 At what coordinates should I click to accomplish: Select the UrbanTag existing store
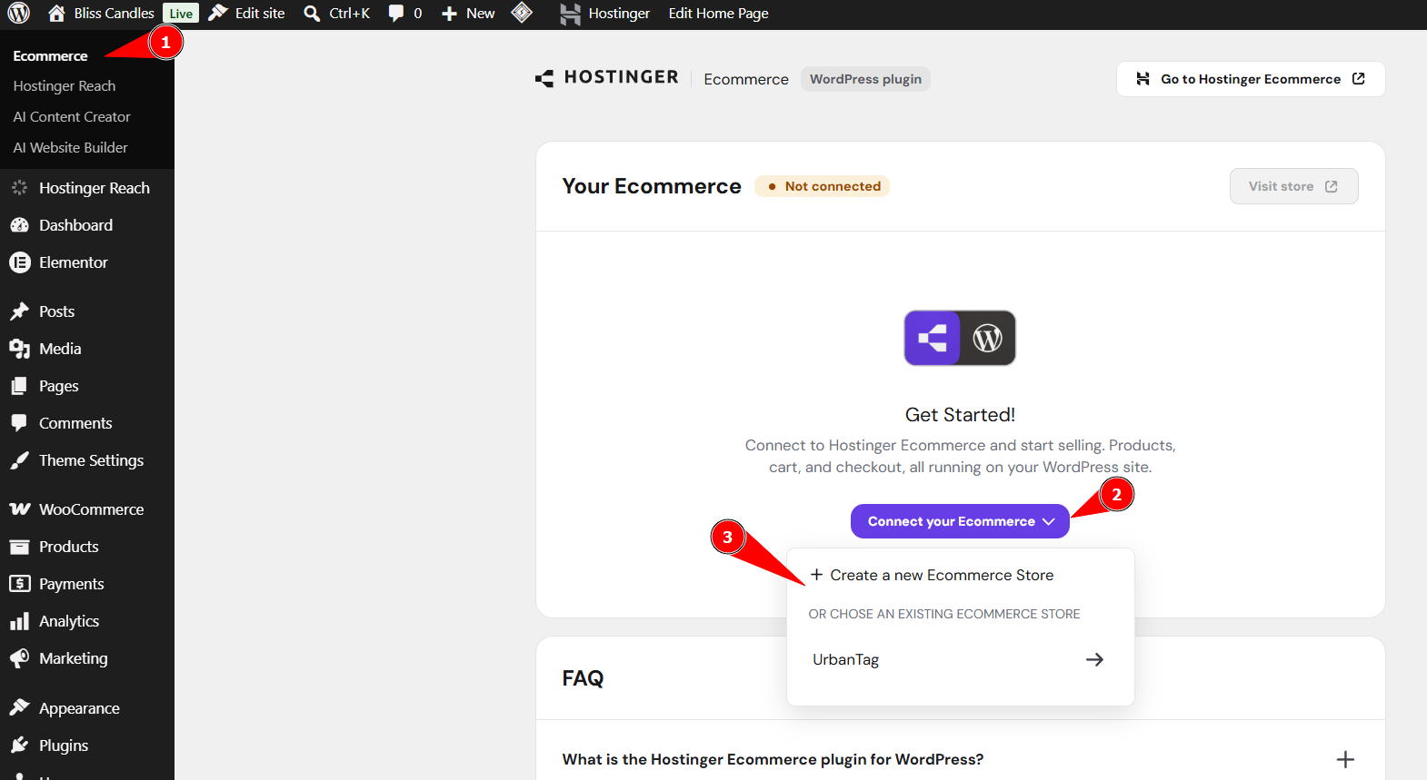pyautogui.click(x=961, y=659)
